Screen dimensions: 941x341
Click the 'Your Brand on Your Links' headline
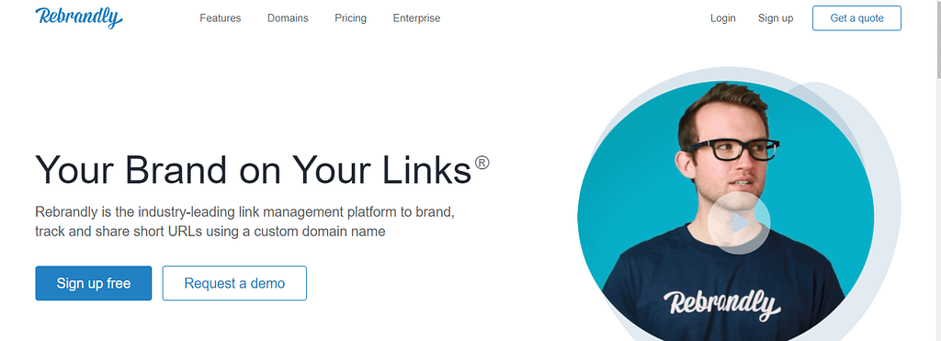[254, 169]
